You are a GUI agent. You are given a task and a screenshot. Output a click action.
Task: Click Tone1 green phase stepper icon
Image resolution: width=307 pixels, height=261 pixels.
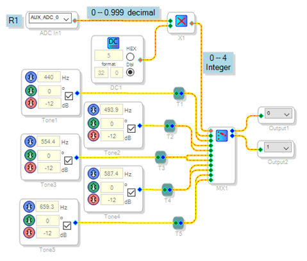tap(31, 90)
